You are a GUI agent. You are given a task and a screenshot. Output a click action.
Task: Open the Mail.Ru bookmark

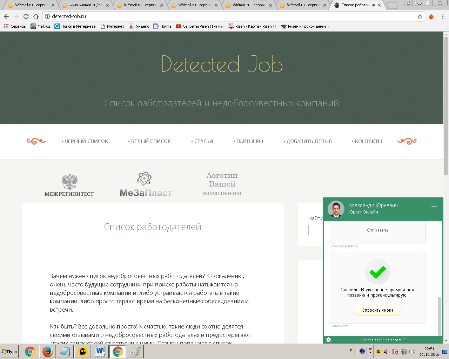pos(40,26)
